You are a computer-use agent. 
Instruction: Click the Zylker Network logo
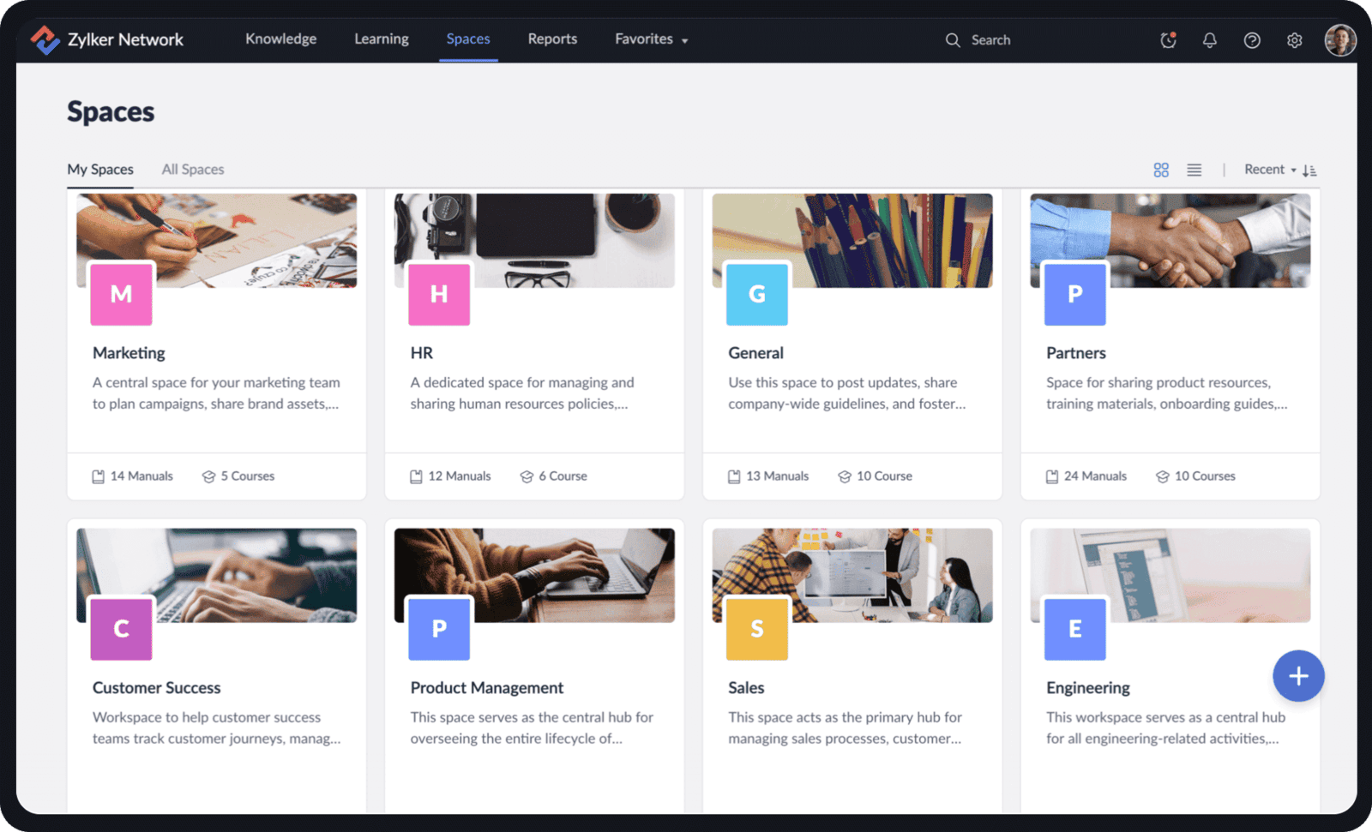[x=106, y=39]
